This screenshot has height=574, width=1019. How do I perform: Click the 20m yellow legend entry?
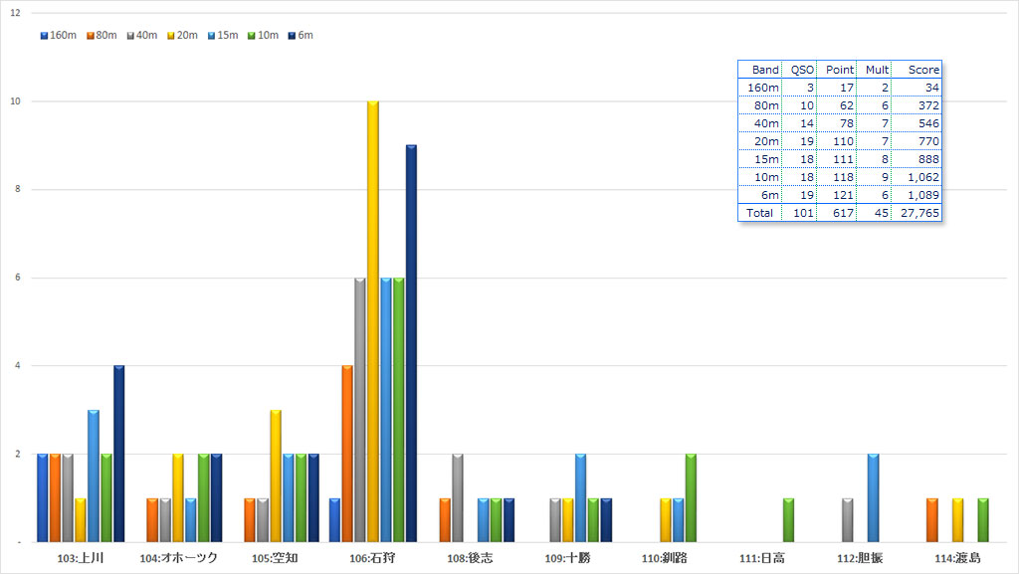(x=184, y=36)
